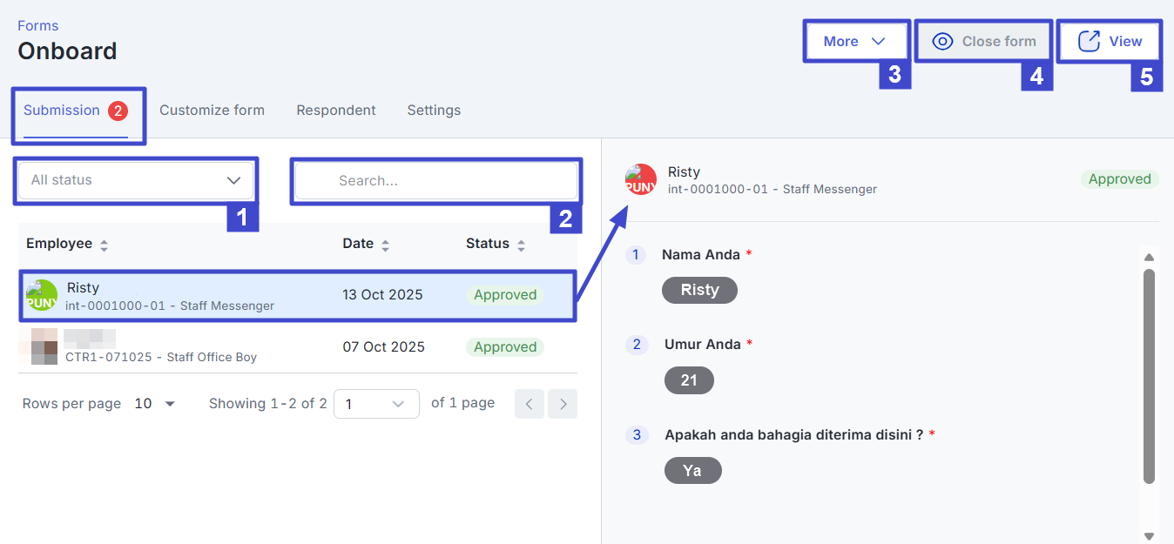Viewport: 1174px width, 544px height.
Task: Open the page number selector dropdown
Action: coord(376,404)
